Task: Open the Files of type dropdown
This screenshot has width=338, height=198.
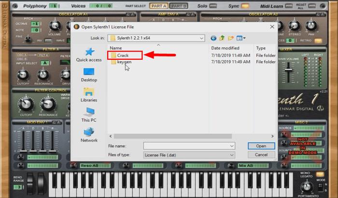Action: (189, 155)
